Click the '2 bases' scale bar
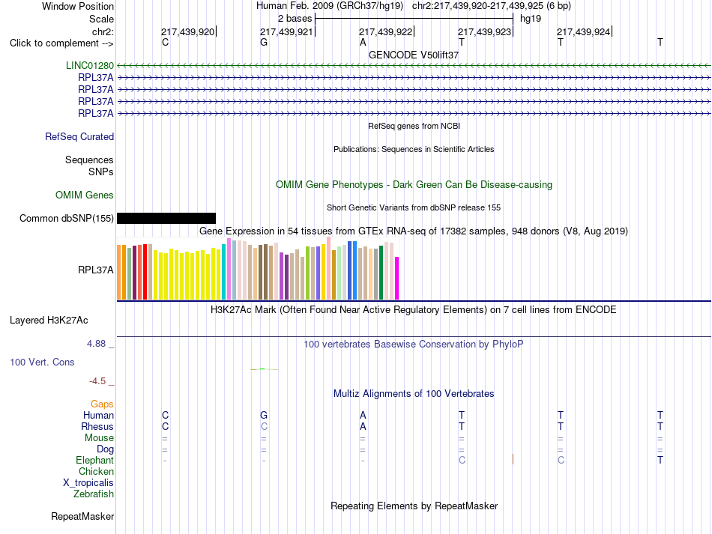This screenshot has width=712, height=534. click(414, 19)
